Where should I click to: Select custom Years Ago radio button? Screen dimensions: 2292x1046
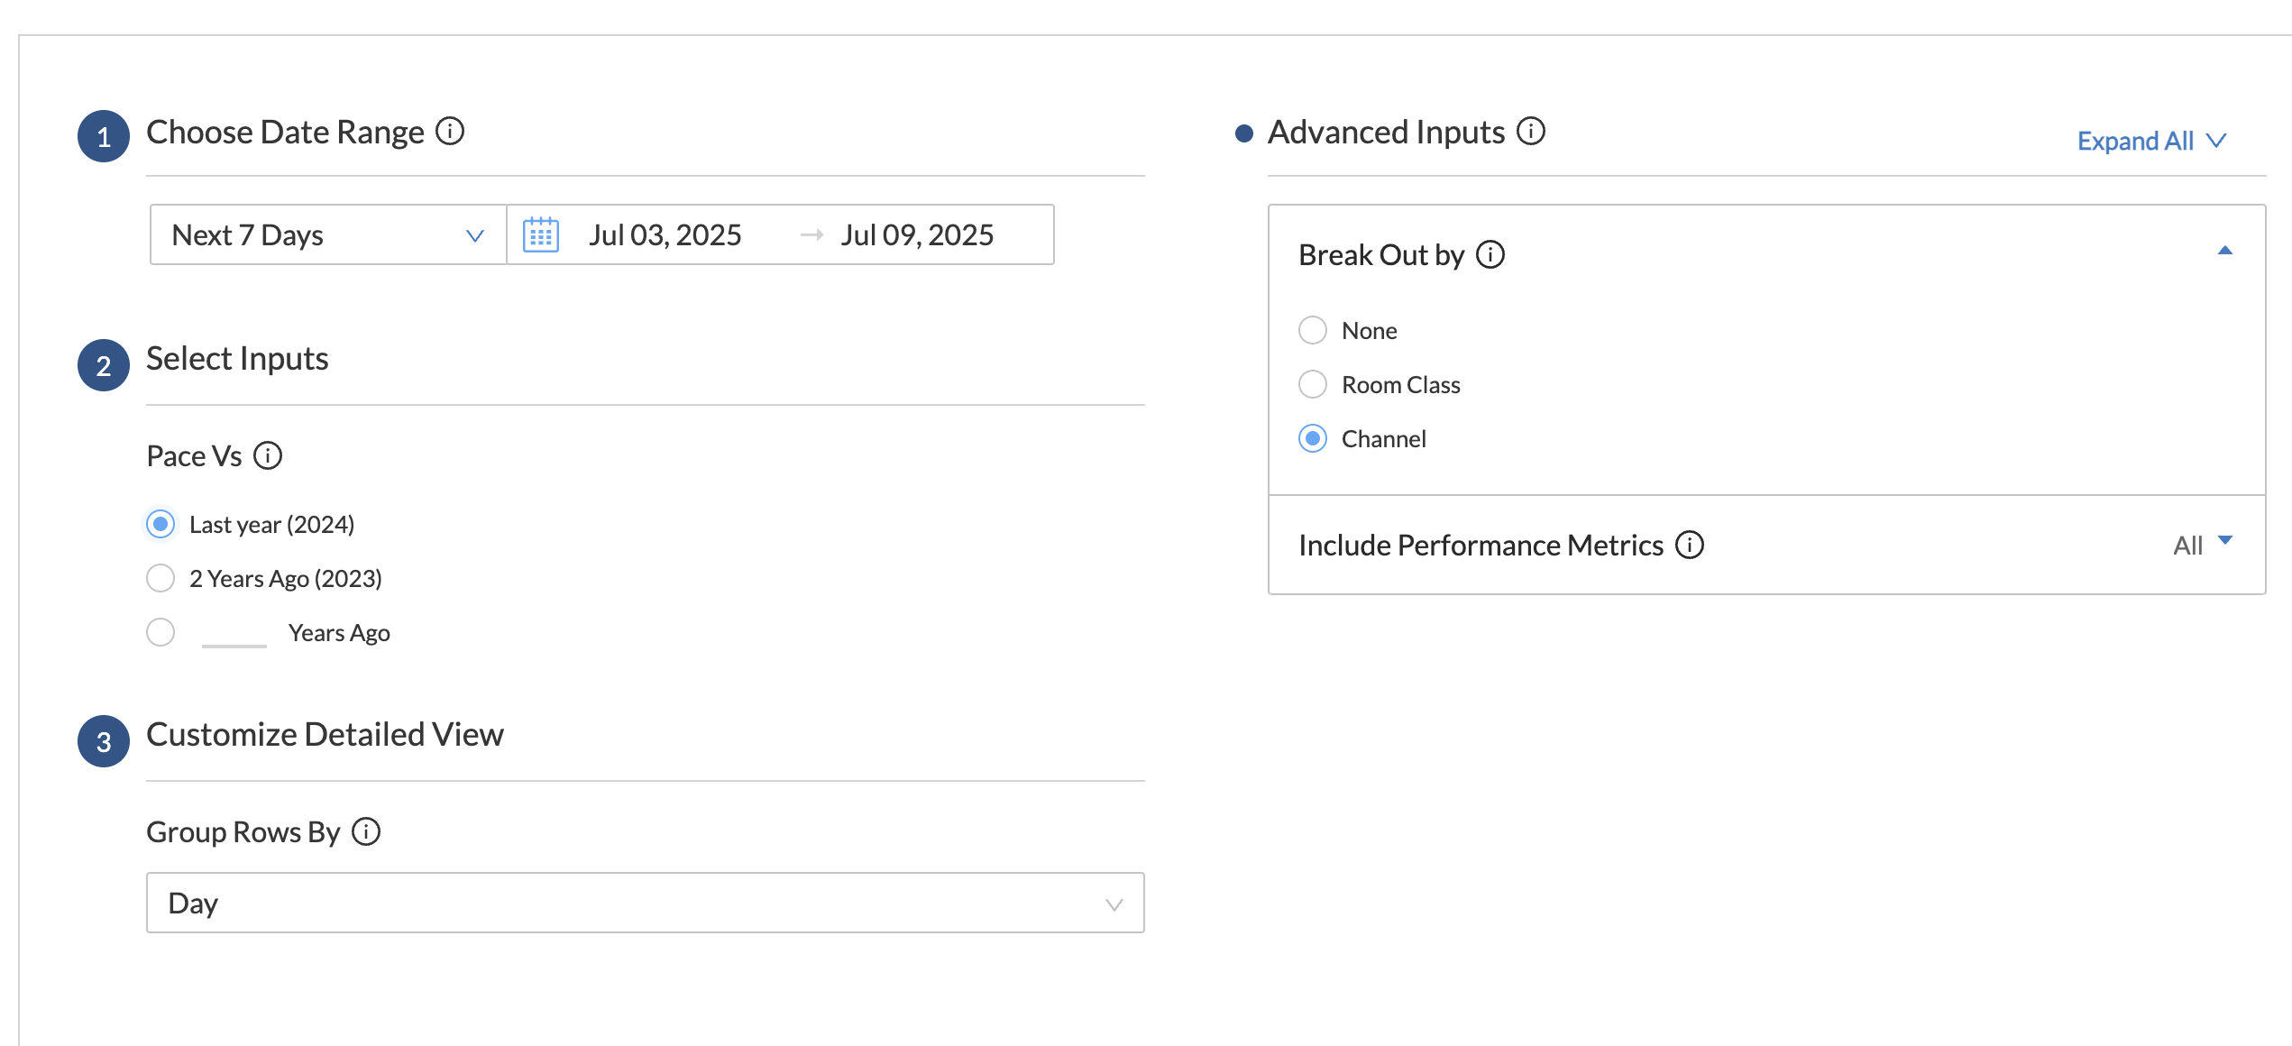(x=160, y=632)
